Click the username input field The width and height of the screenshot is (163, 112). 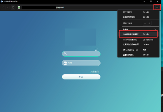(81, 54)
